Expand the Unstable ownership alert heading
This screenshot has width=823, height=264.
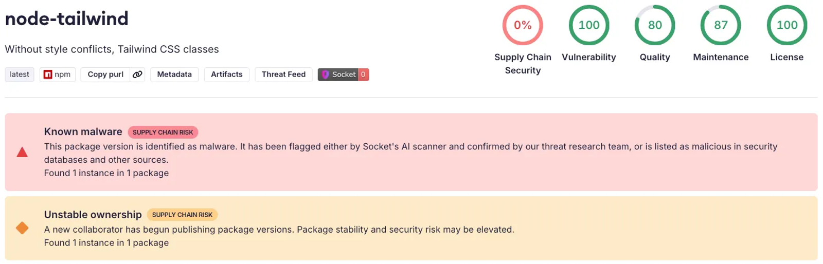tap(93, 215)
